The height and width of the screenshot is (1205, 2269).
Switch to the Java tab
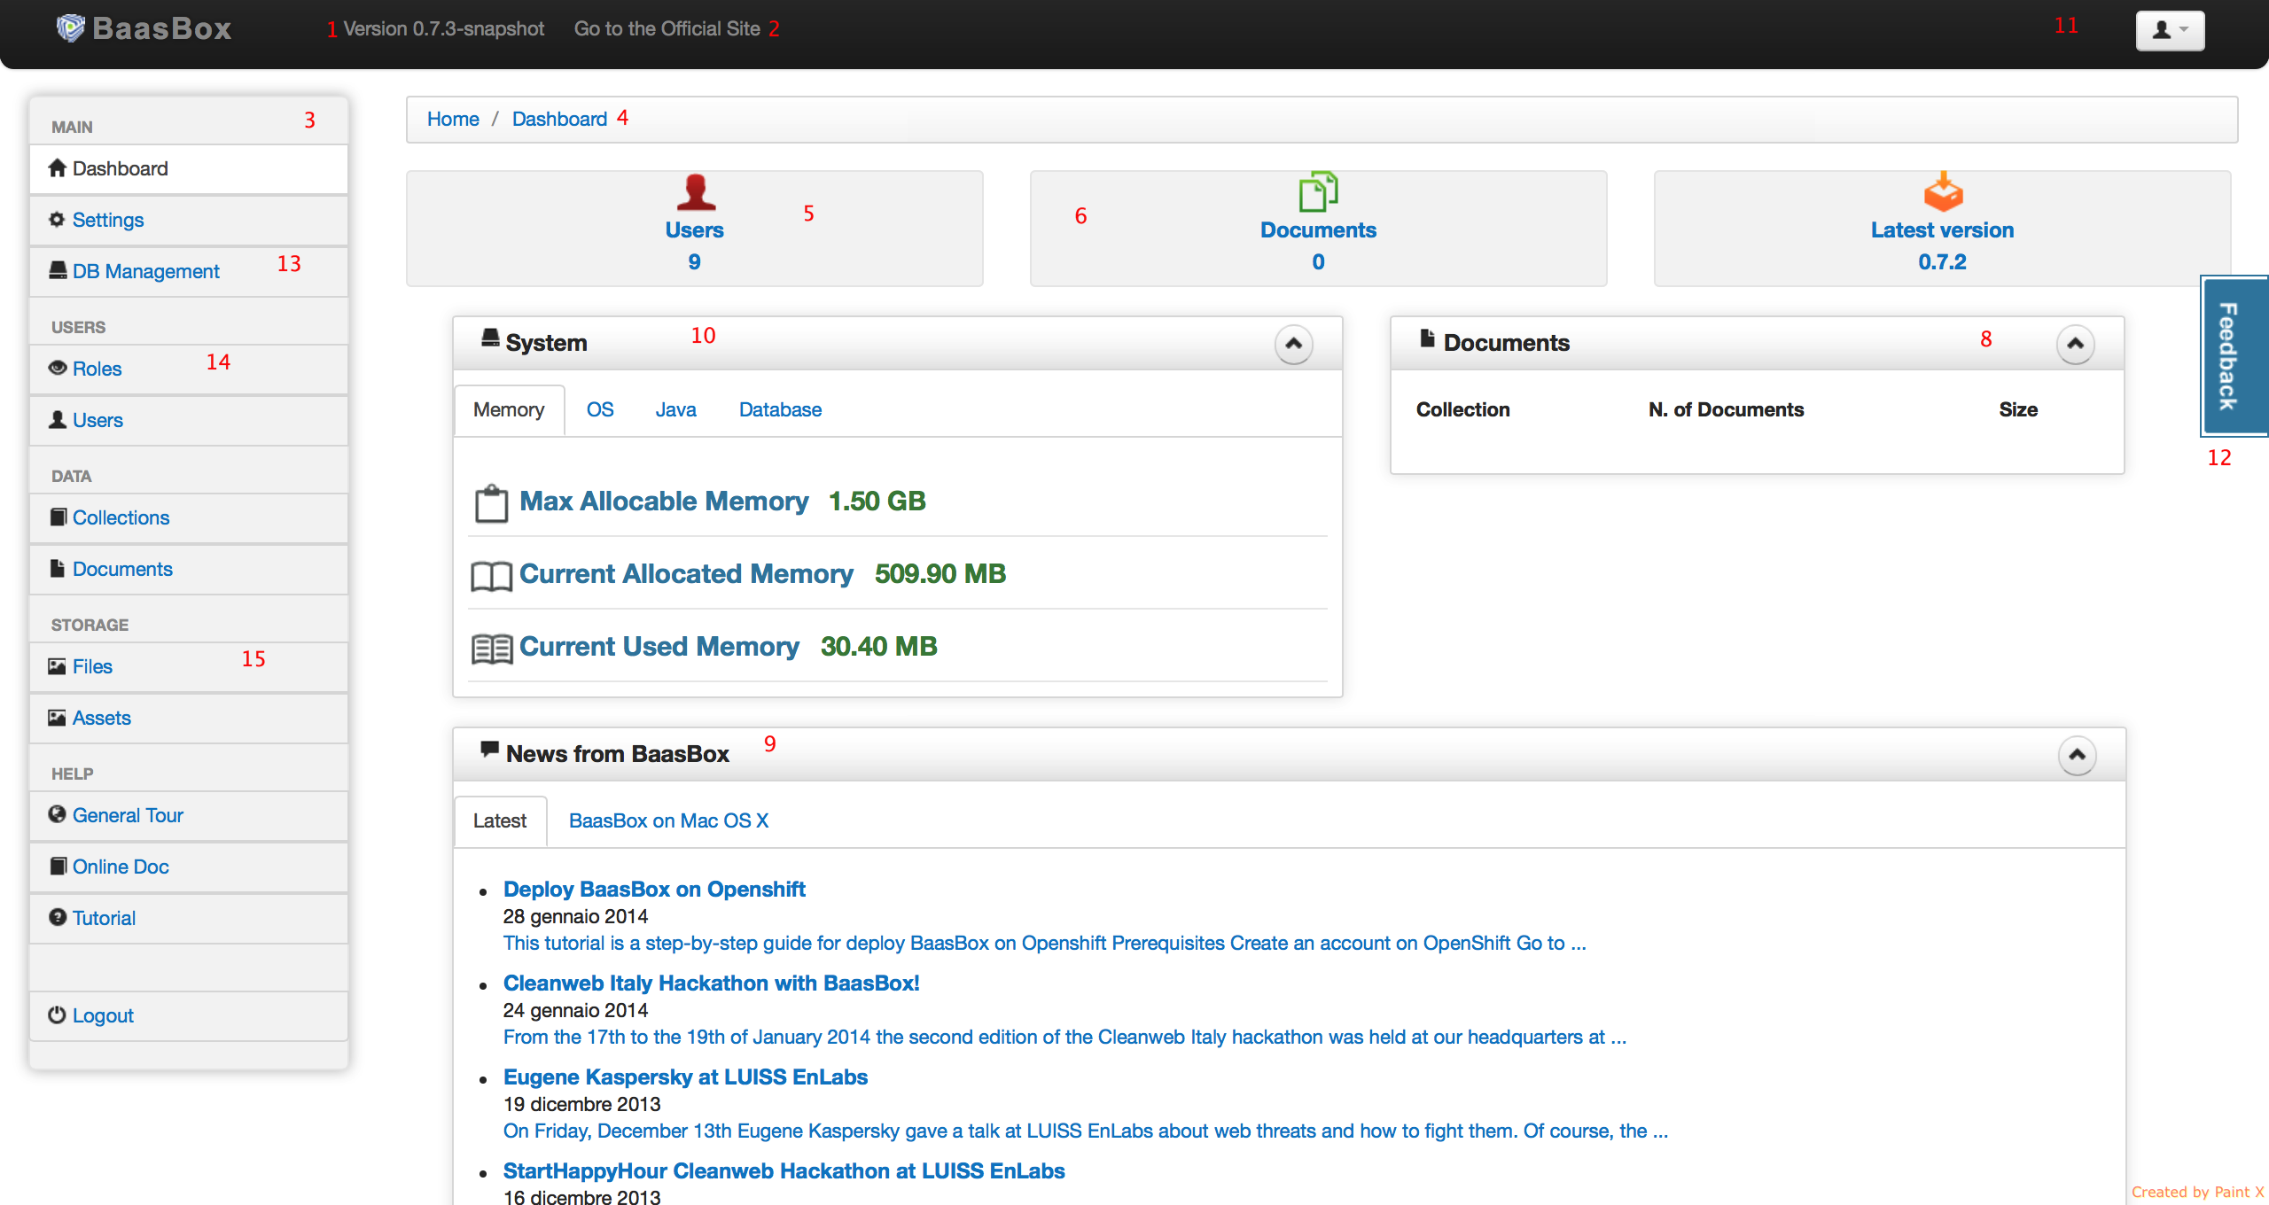click(676, 410)
